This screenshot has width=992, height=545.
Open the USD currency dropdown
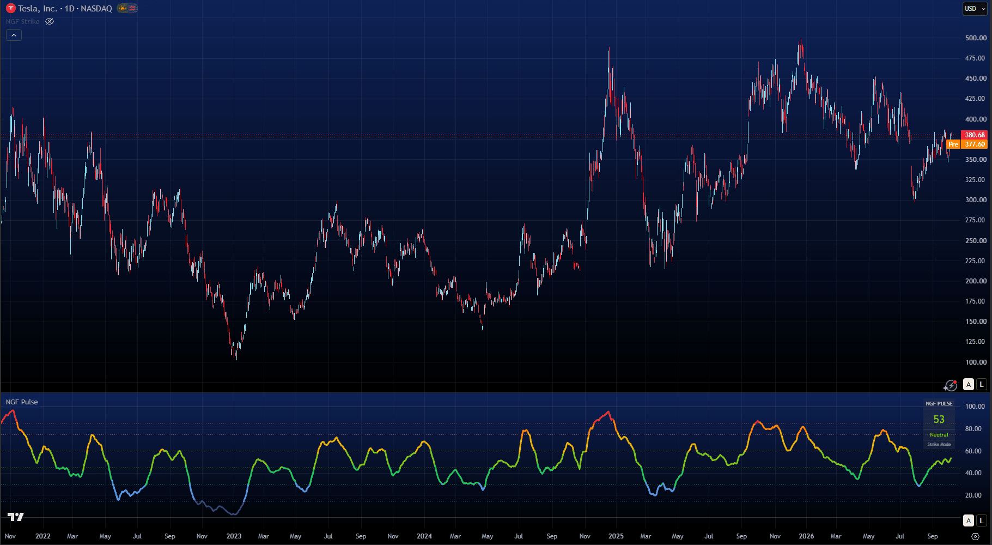[x=975, y=9]
